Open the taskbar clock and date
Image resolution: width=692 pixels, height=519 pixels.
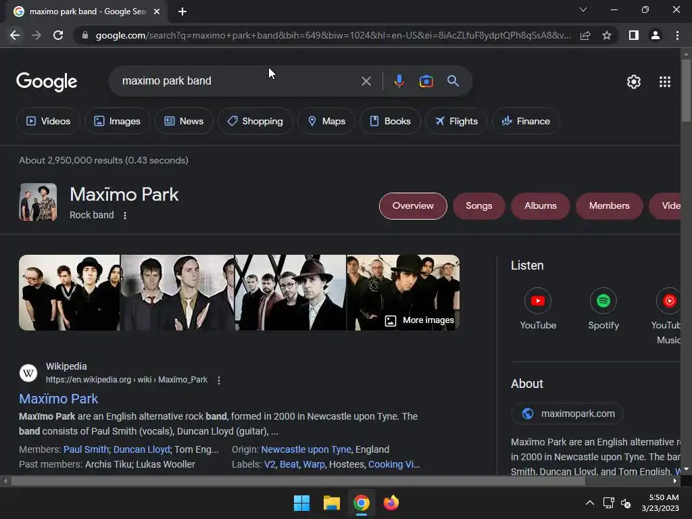660,503
